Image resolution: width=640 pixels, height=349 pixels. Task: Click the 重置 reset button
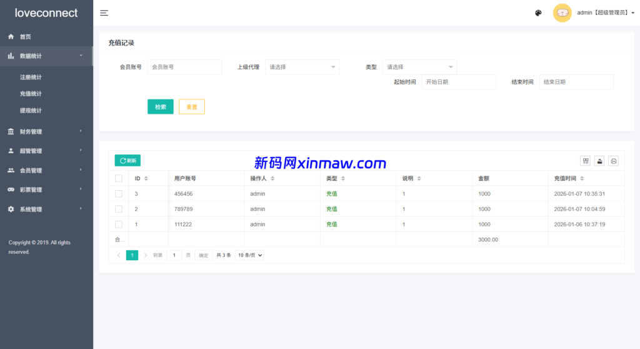tap(192, 107)
